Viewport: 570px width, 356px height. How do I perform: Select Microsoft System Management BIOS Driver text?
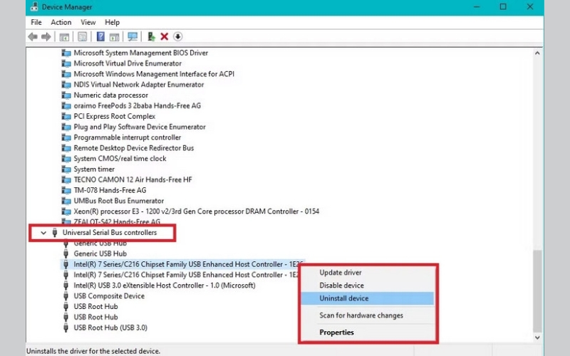pyautogui.click(x=140, y=53)
